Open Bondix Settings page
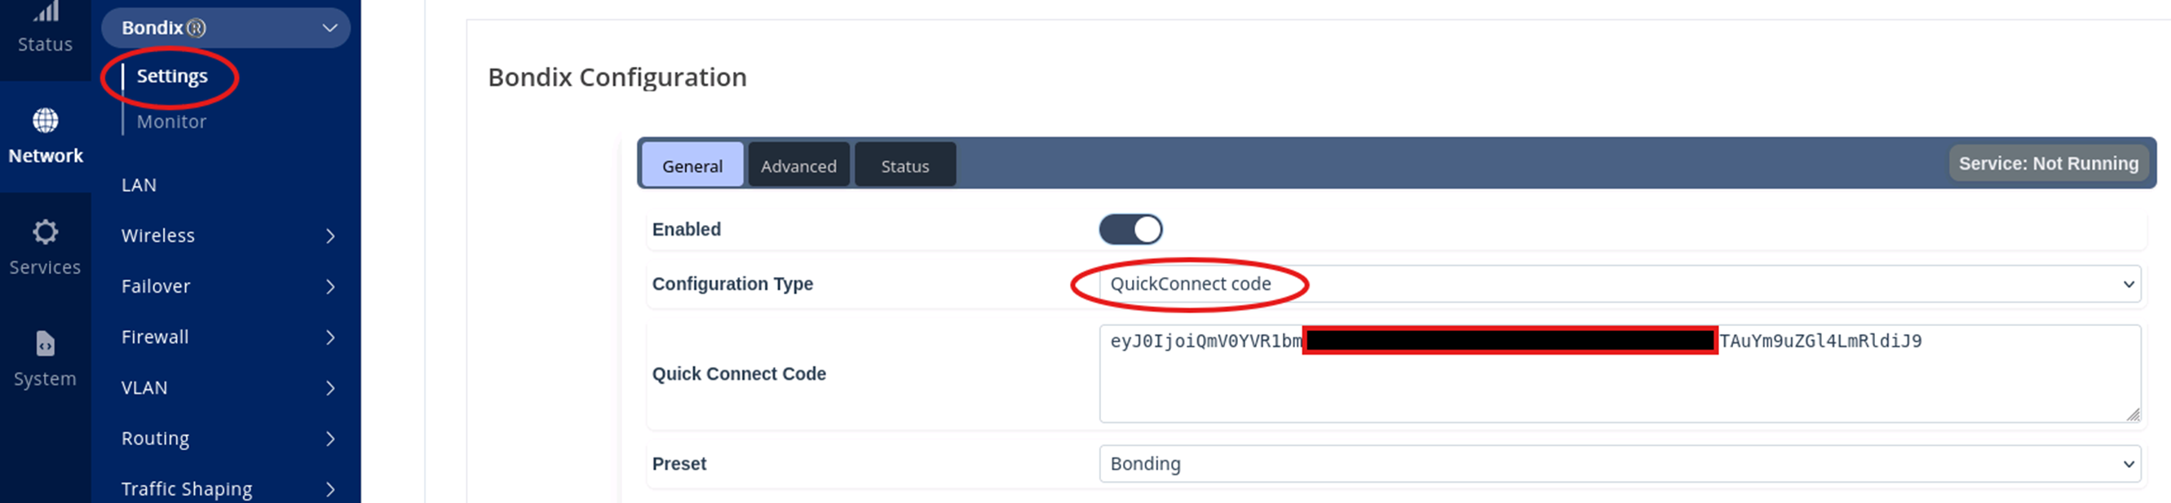Screen dimensions: 2171x503 172,76
